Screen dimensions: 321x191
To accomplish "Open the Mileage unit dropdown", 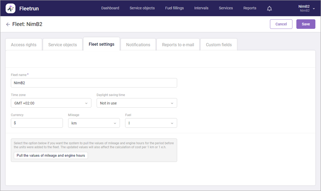I will click(94, 123).
